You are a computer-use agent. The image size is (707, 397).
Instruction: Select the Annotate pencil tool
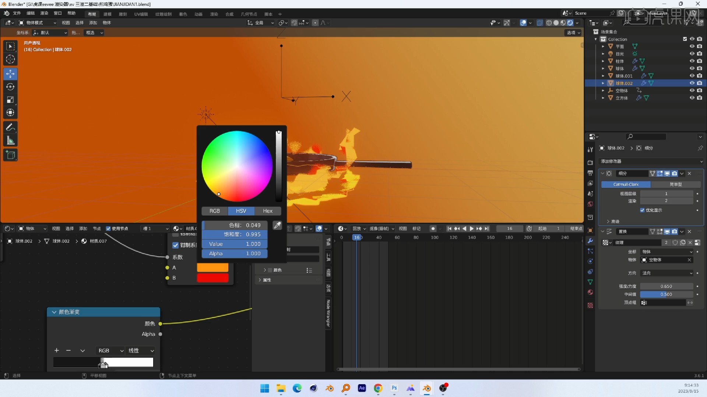coord(10,128)
